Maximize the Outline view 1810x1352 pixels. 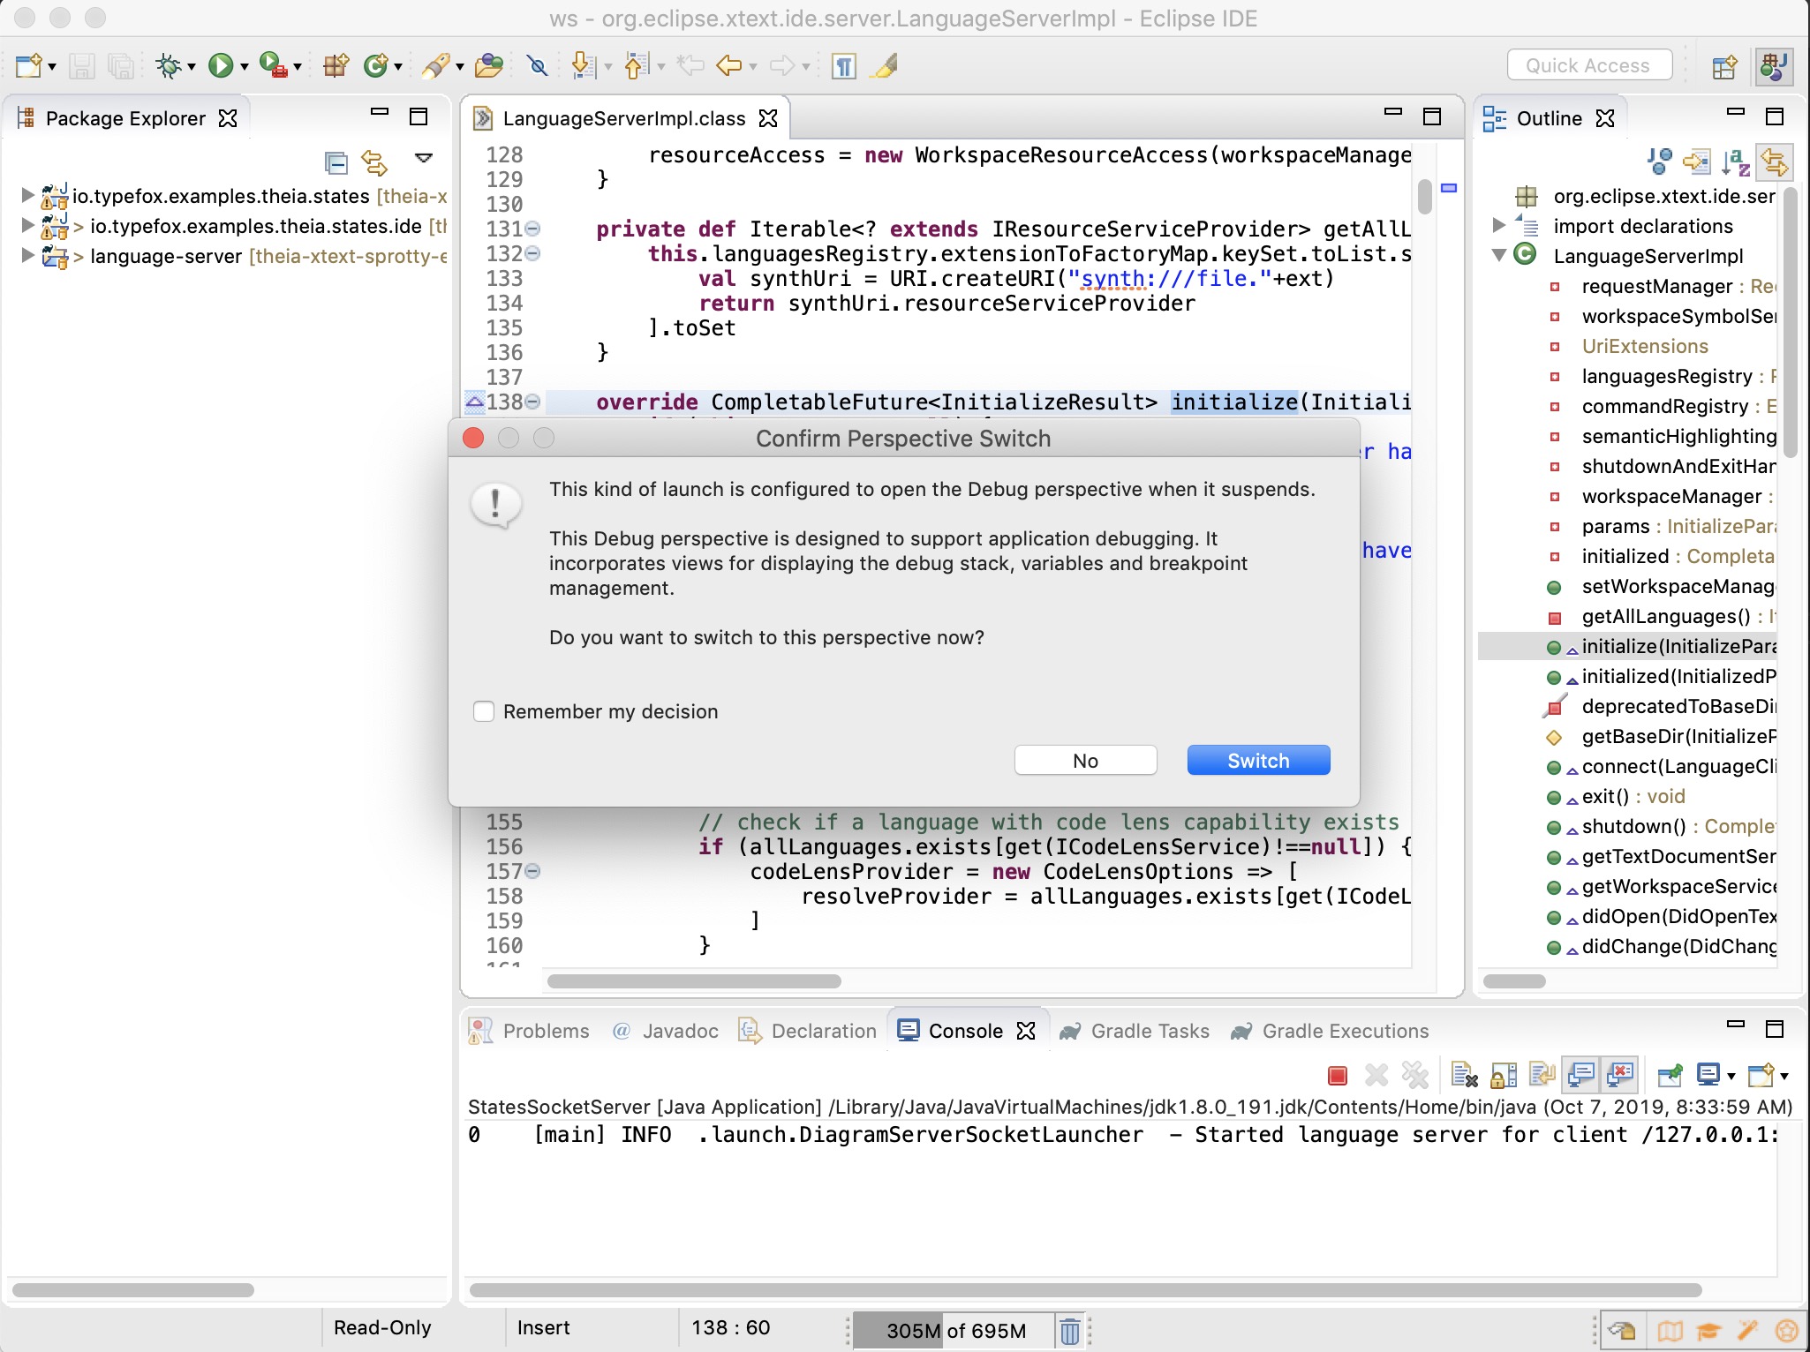1775,116
